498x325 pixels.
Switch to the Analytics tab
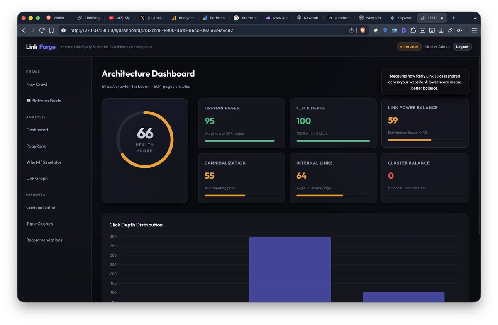[x=183, y=18]
